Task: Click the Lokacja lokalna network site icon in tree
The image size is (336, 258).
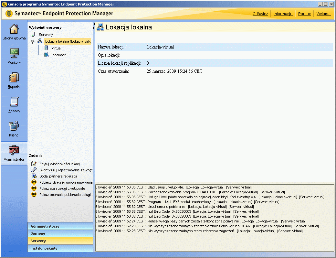Action: click(x=40, y=41)
